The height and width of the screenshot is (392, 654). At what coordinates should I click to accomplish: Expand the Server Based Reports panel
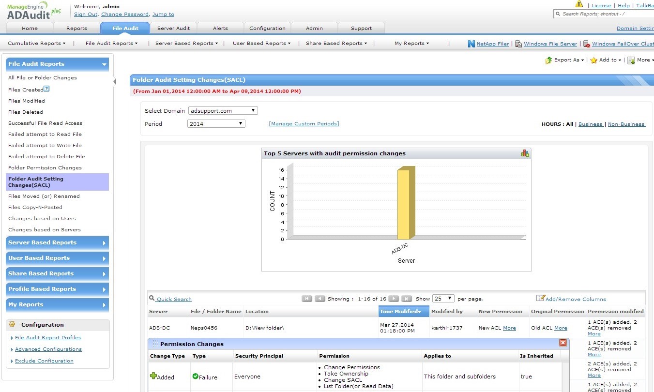pos(57,243)
